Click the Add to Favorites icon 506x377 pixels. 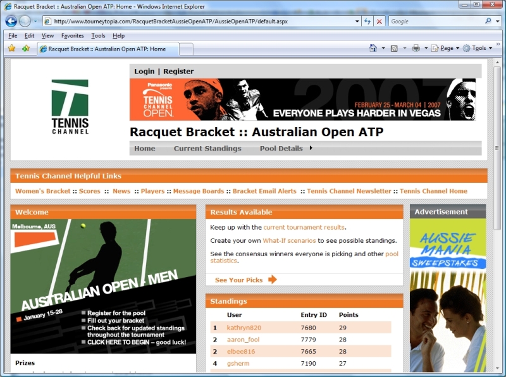click(26, 49)
